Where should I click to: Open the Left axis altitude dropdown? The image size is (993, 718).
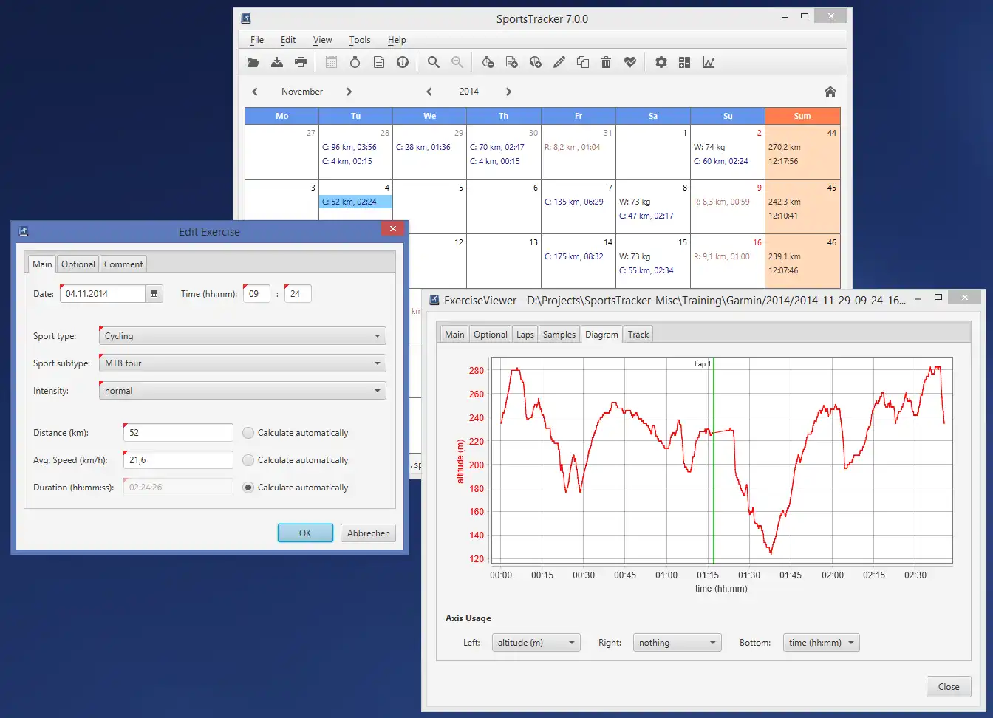coord(536,643)
